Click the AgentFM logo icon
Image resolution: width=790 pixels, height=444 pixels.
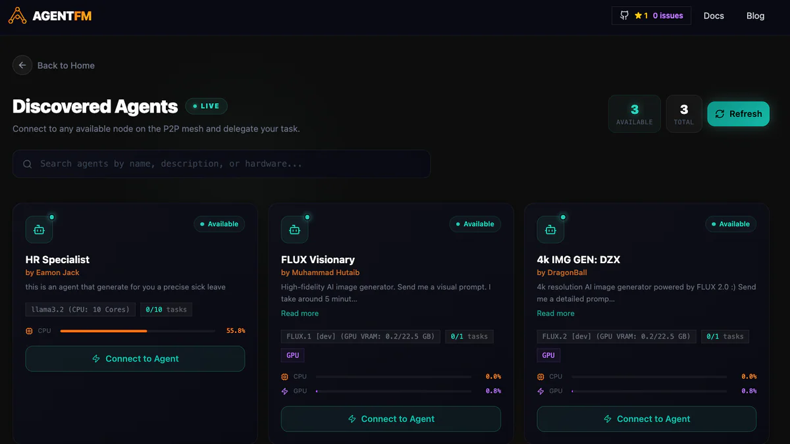16,15
